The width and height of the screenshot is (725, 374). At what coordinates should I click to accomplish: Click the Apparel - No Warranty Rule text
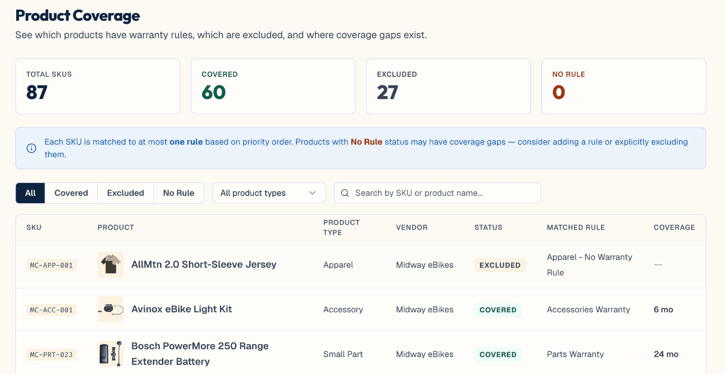590,265
